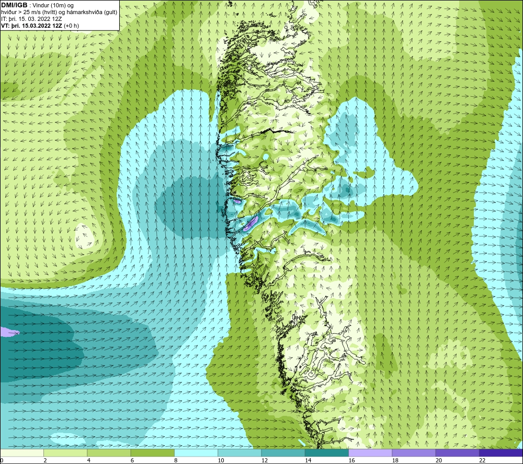Click the legend tick label '2'
The image size is (523, 464).
pos(45,461)
